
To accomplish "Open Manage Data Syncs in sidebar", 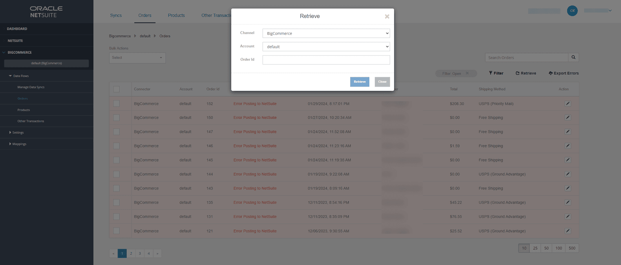I will tap(31, 87).
